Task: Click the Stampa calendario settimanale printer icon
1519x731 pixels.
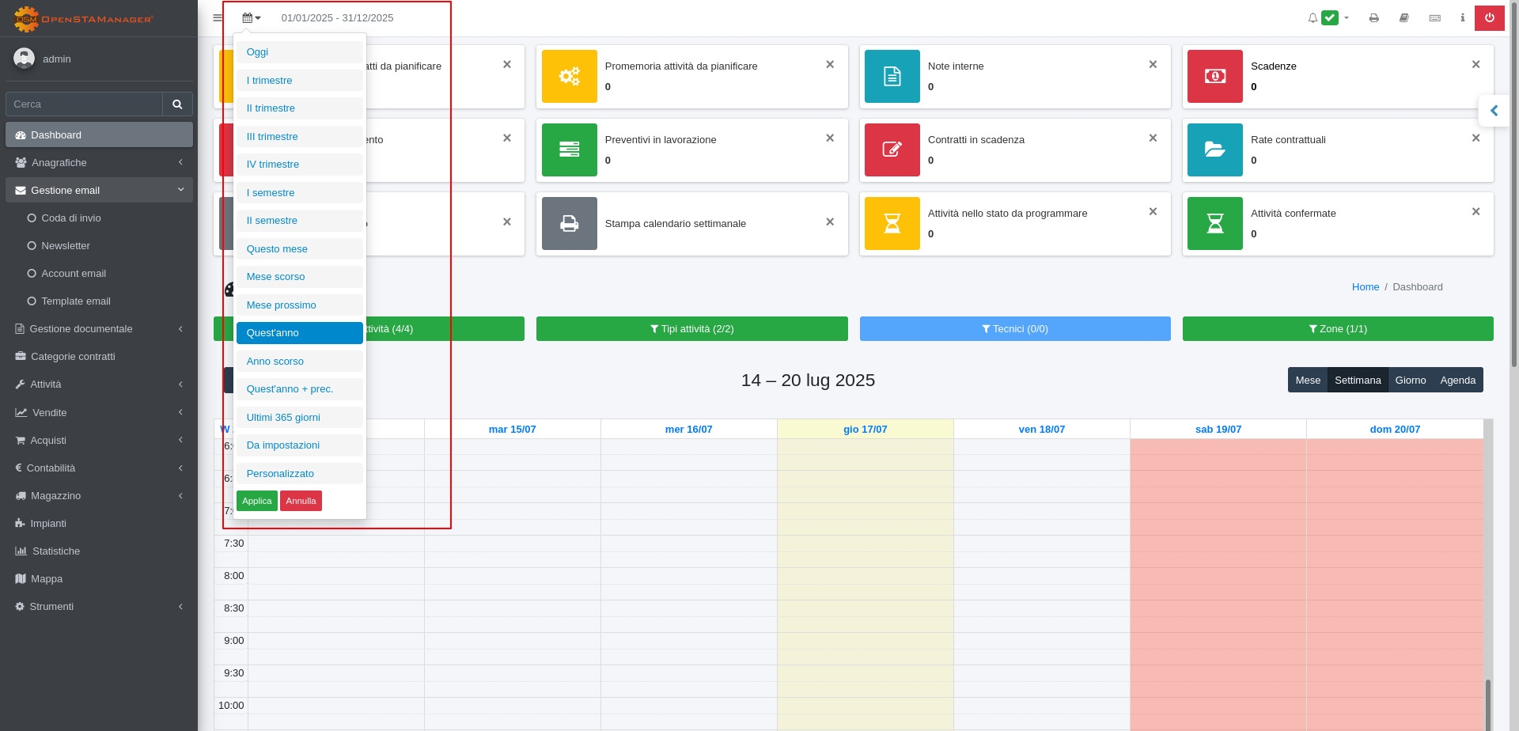Action: (x=569, y=223)
